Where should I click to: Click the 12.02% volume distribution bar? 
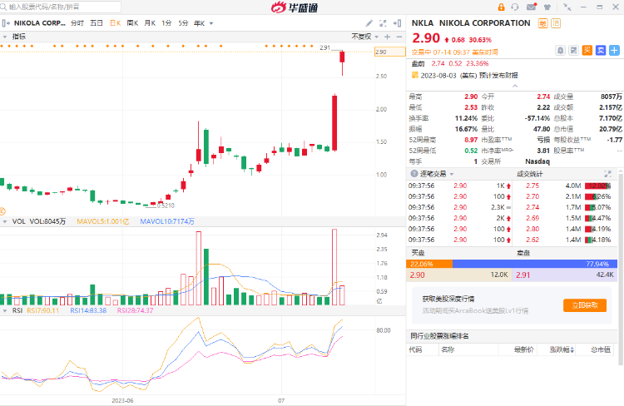click(x=597, y=186)
